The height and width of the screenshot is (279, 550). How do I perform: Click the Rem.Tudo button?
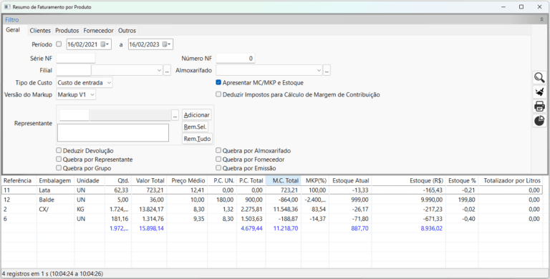tap(197, 139)
